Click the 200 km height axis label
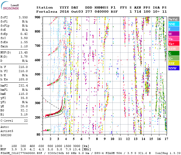The height and width of the screenshot is (155, 181). point(37,117)
